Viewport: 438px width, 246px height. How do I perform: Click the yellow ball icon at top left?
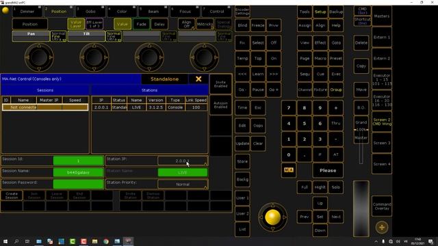pyautogui.click(x=5, y=11)
